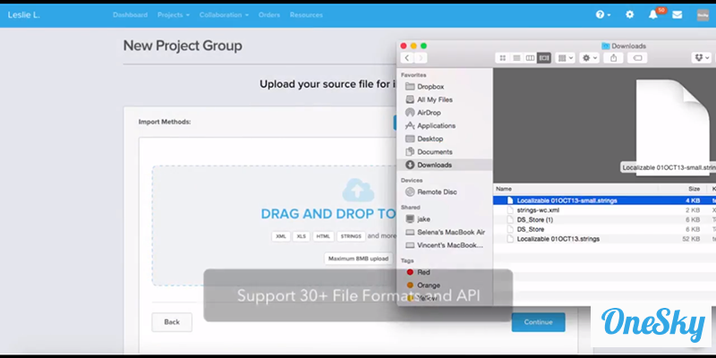This screenshot has width=716, height=358.
Task: Expand the Collaboration dropdown menu
Action: tap(224, 15)
